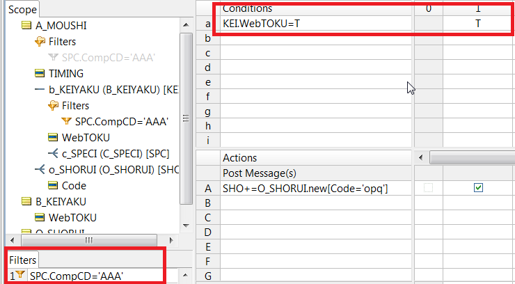The image size is (515, 284).
Task: Click condition row header e
Action: click(x=208, y=82)
